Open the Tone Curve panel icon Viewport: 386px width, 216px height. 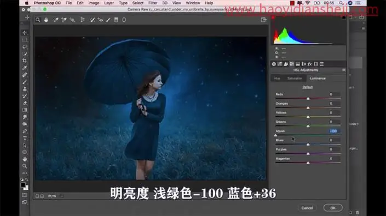point(280,64)
